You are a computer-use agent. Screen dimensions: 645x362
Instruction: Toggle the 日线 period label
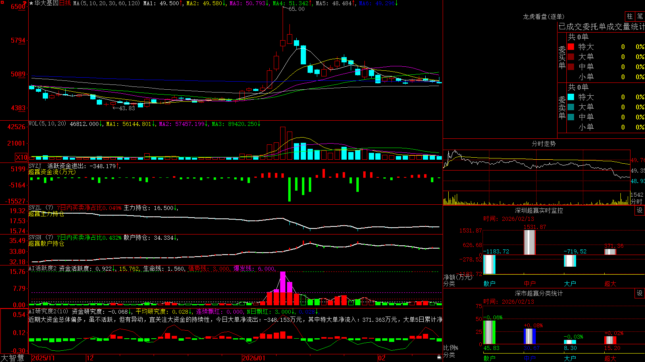[x=65, y=3]
